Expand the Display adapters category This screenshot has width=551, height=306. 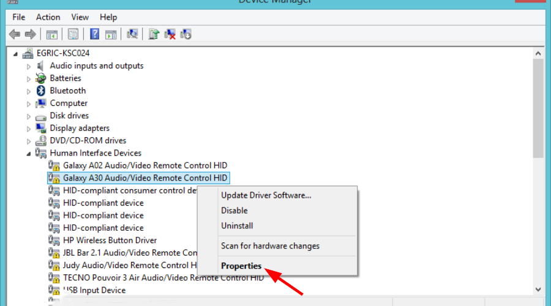(x=29, y=129)
